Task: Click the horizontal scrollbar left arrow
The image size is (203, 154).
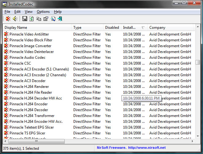Action: (5, 141)
